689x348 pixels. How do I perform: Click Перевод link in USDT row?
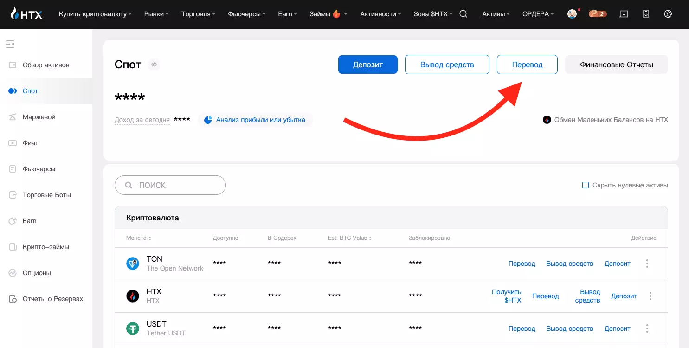[522, 329]
